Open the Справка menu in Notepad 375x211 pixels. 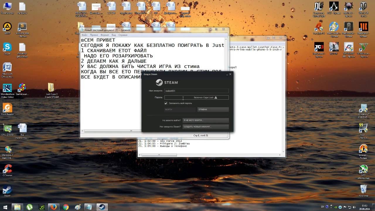(123, 35)
